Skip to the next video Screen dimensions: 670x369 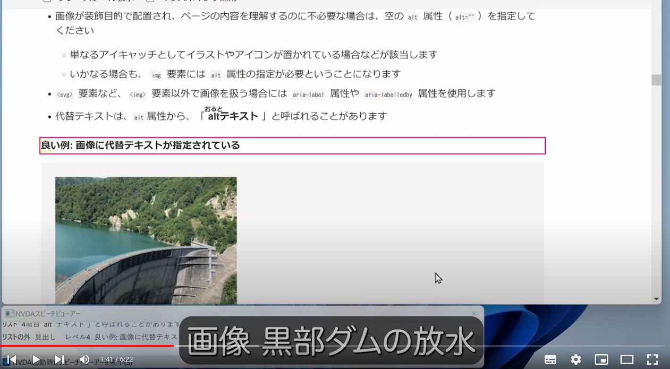(60, 359)
